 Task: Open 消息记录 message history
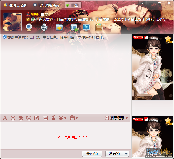115,118
